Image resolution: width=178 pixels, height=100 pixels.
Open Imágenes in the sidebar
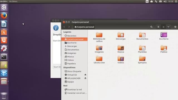pyautogui.click(x=74, y=53)
